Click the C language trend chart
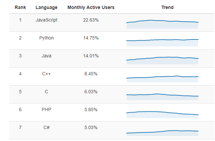The image size is (215, 141). point(162,97)
